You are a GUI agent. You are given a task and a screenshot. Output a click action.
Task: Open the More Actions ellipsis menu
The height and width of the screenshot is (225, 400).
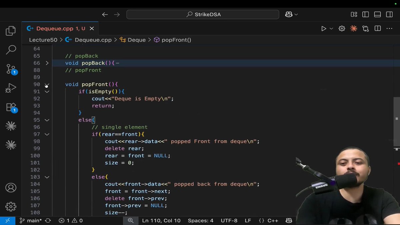click(389, 29)
